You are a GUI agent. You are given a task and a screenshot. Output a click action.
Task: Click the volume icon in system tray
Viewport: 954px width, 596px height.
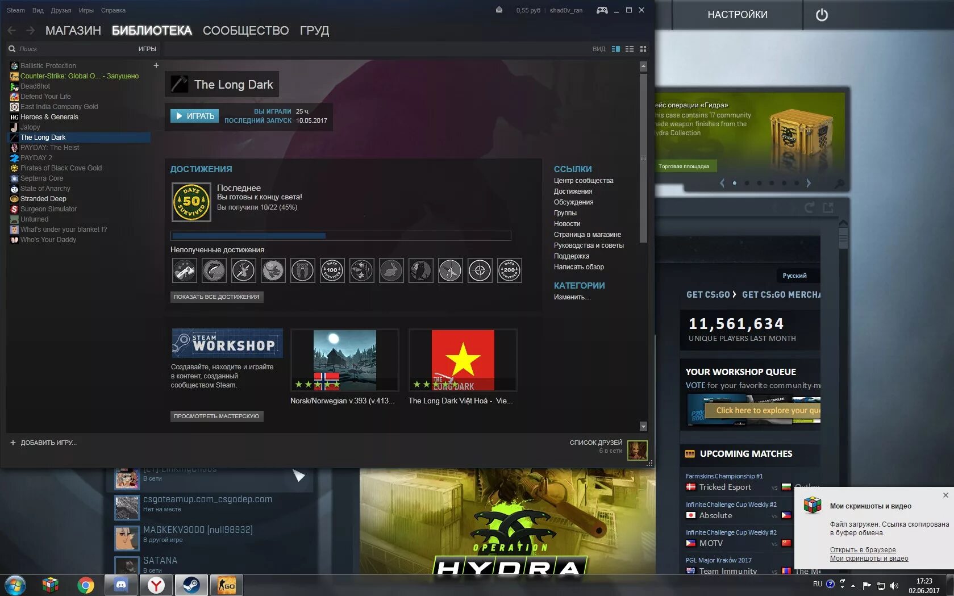pyautogui.click(x=894, y=585)
